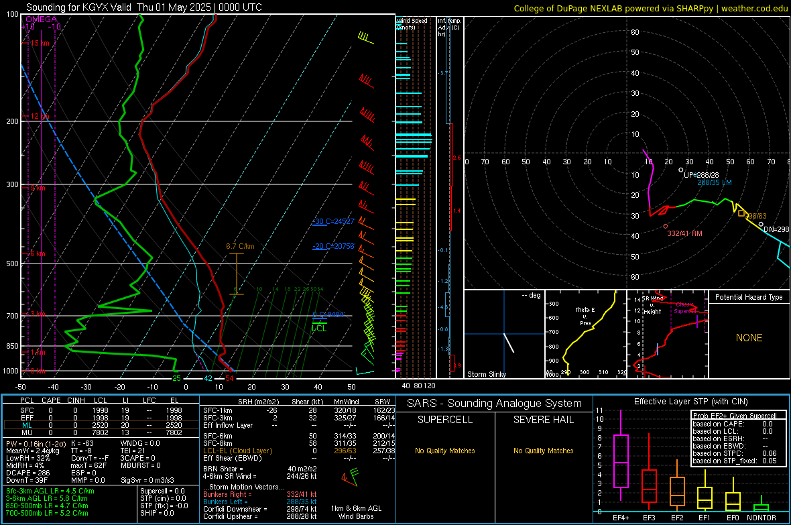Click the surface wind barb at the bottom of the barb column
This screenshot has width=791, height=525.
(365, 371)
